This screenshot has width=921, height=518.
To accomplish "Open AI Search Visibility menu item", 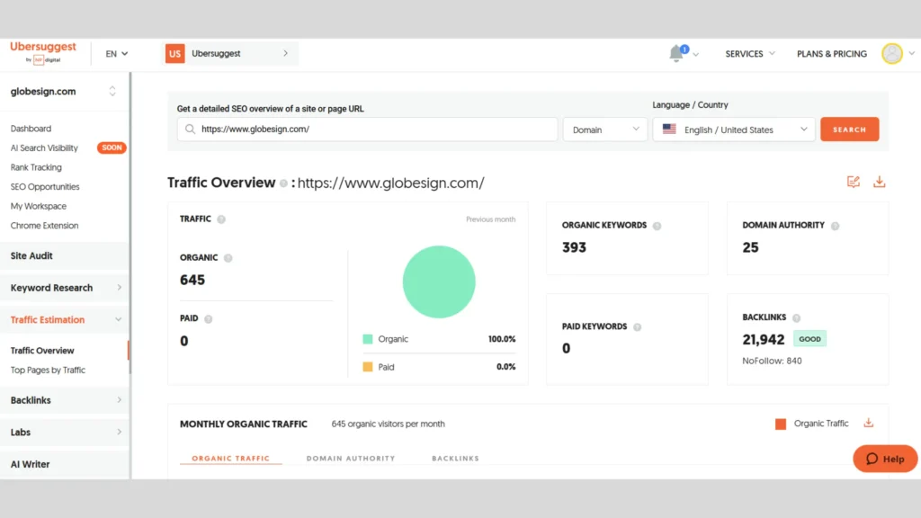I will coord(44,148).
